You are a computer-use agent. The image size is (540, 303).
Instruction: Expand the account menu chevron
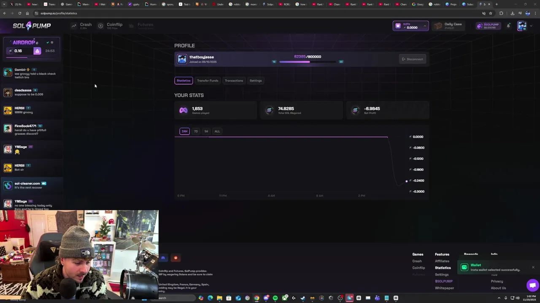pos(531,26)
